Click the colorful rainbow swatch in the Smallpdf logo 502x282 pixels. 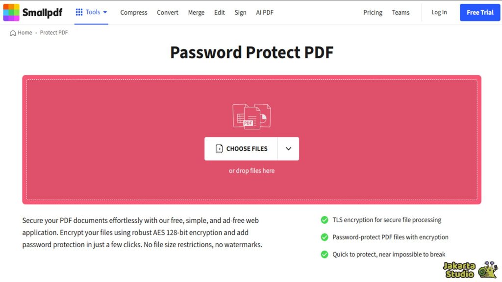[x=12, y=12]
